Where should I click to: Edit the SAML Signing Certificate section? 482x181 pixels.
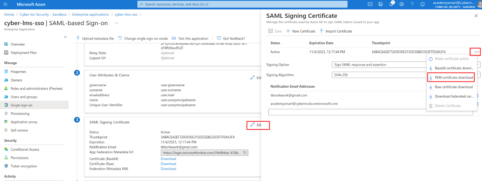(x=256, y=125)
